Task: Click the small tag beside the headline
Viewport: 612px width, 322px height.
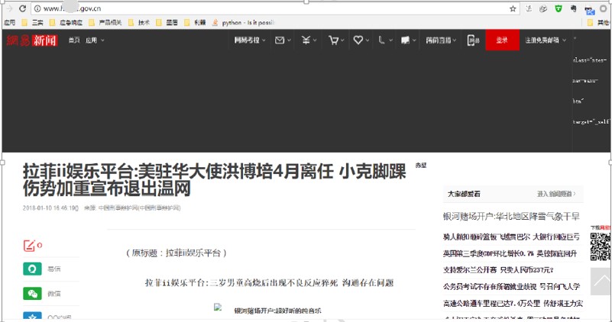Action: click(421, 166)
